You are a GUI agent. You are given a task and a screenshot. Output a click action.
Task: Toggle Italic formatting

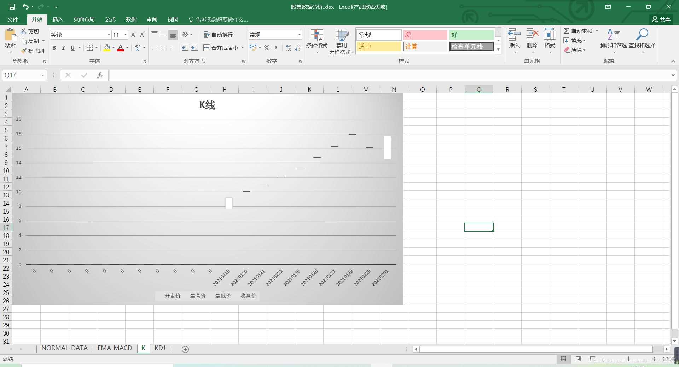point(64,48)
